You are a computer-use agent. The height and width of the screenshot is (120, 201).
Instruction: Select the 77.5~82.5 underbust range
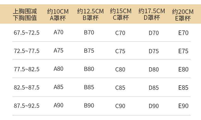tap(27, 69)
